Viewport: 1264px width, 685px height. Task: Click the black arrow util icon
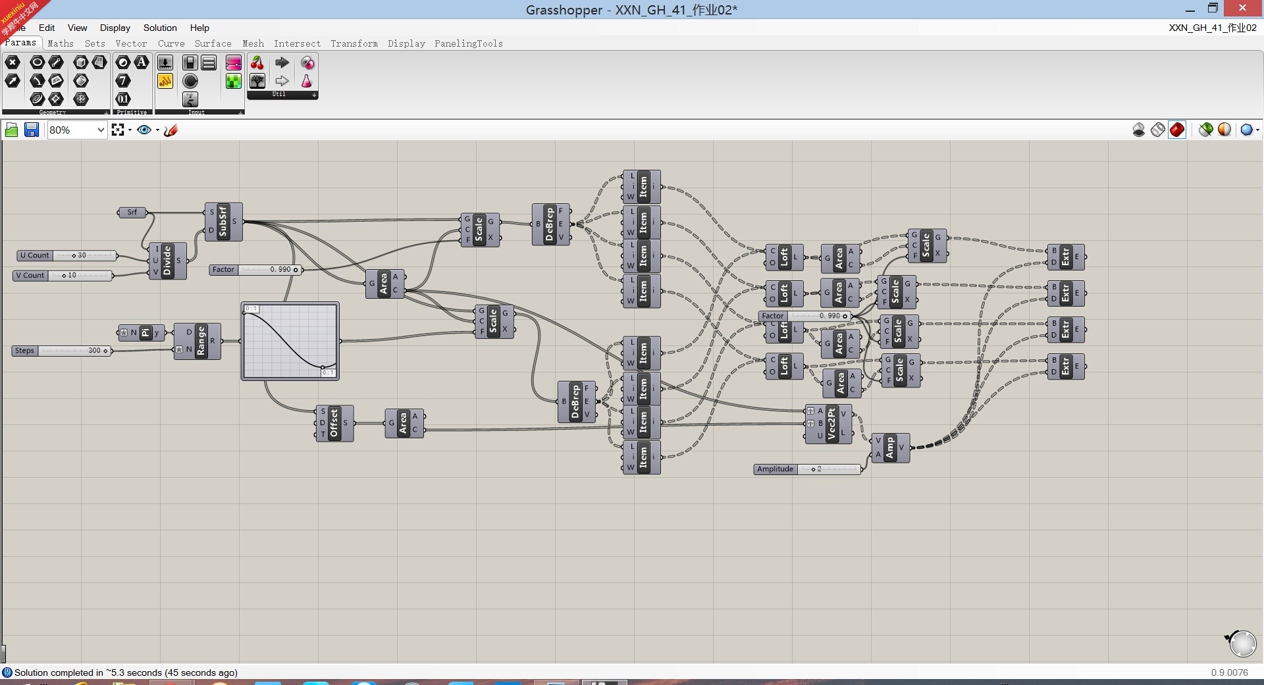282,63
